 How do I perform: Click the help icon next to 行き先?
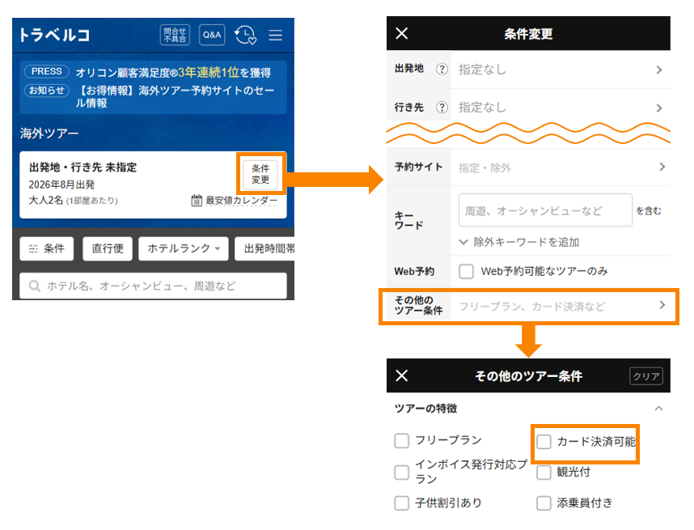click(442, 107)
